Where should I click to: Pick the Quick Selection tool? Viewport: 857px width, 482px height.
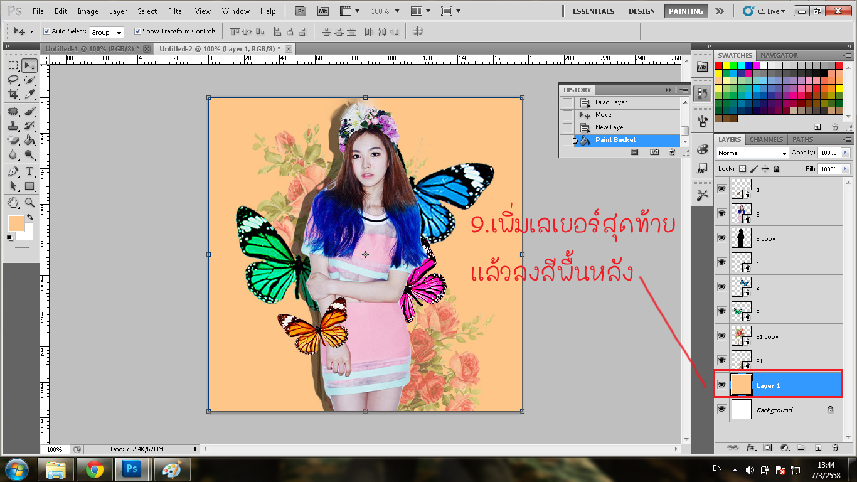click(29, 80)
